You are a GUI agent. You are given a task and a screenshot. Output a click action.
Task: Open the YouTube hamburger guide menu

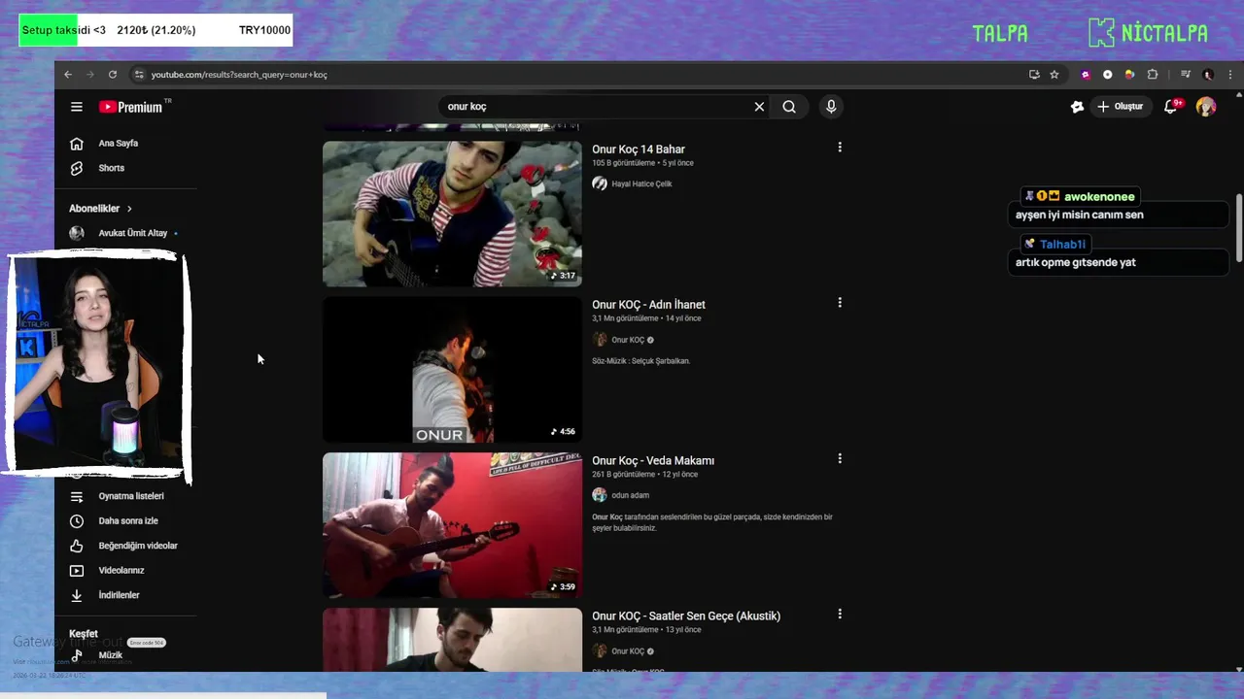tap(77, 107)
